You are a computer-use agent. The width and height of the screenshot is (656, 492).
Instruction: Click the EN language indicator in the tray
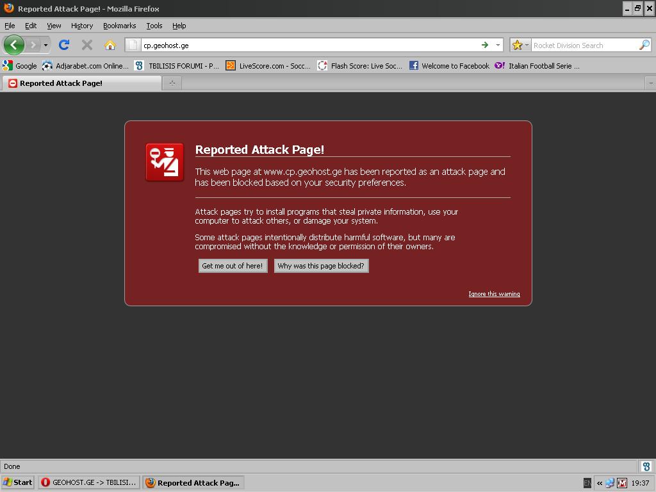click(587, 483)
